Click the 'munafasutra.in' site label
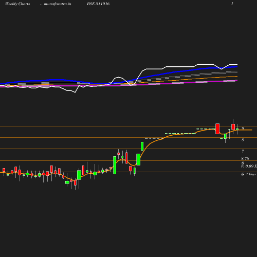This screenshot has height=257, width=257. point(58,4)
